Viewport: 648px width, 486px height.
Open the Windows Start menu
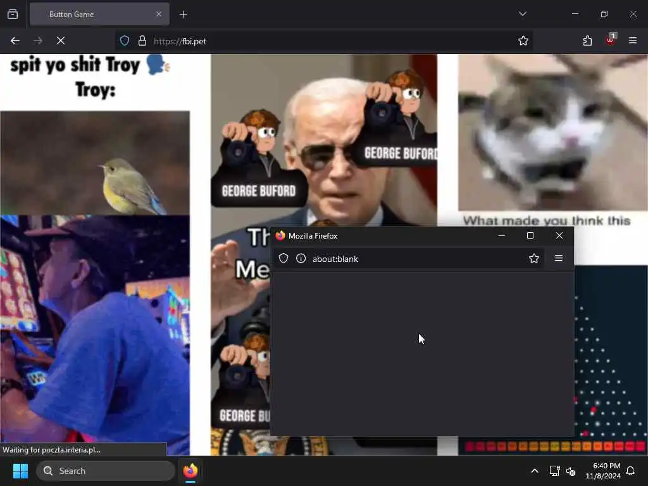(20, 471)
